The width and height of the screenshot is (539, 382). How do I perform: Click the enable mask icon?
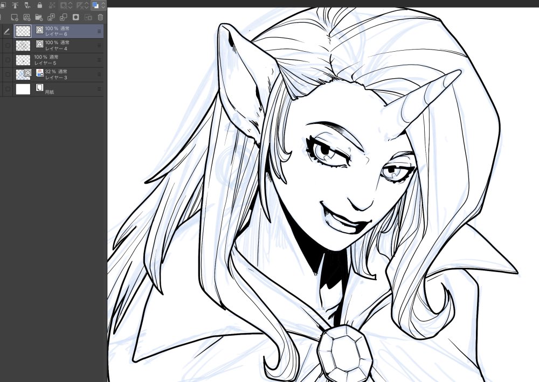(x=64, y=5)
